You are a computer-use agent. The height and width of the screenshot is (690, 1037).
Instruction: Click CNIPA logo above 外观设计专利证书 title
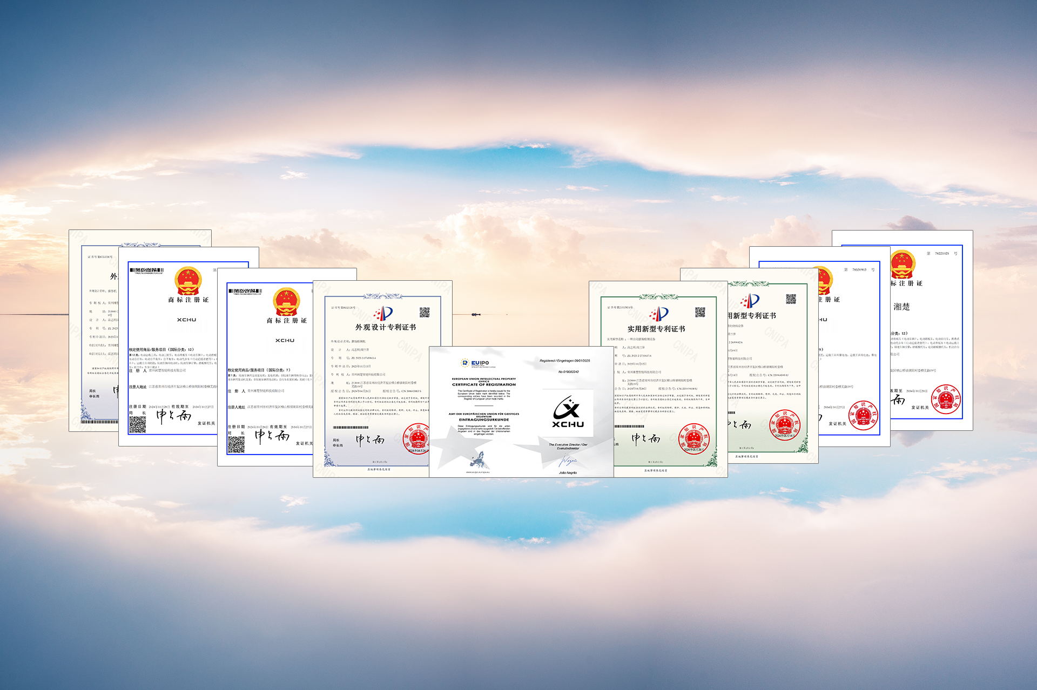coord(385,314)
